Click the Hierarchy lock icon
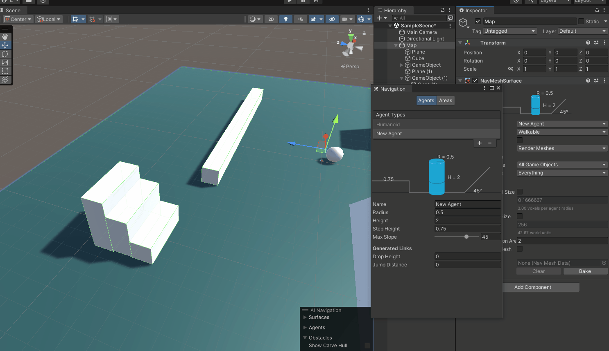The width and height of the screenshot is (609, 351). (442, 10)
